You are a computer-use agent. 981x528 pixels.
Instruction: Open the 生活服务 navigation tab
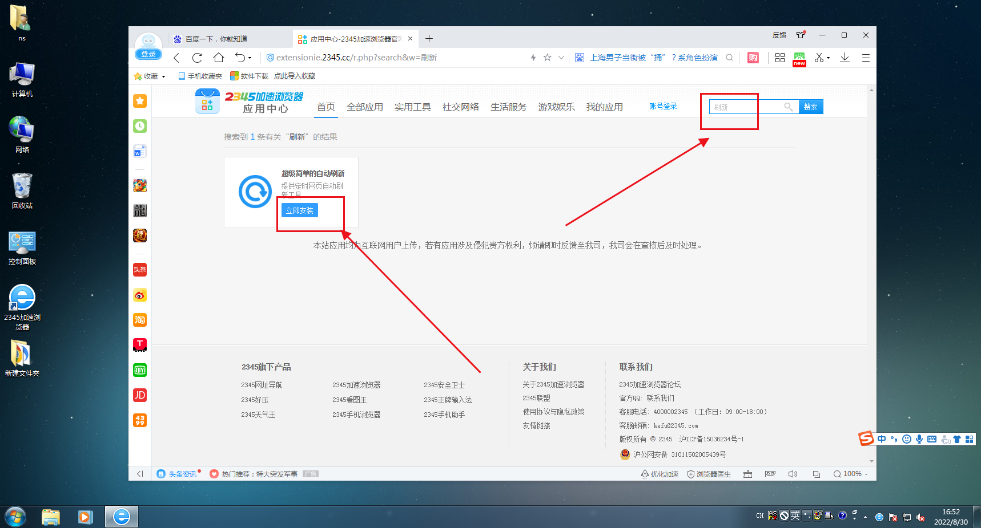click(x=509, y=107)
